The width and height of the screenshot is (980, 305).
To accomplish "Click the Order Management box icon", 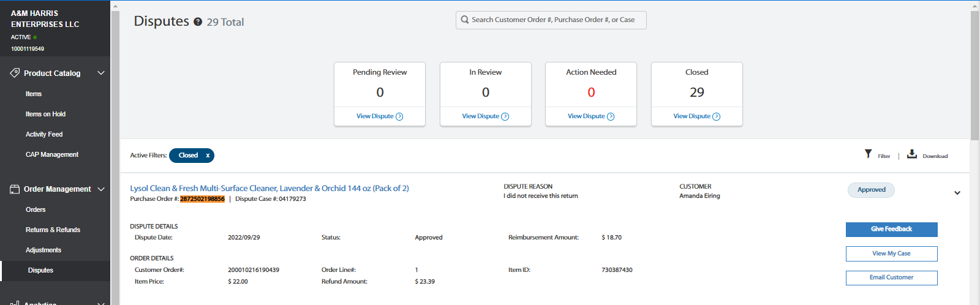I will (15, 189).
